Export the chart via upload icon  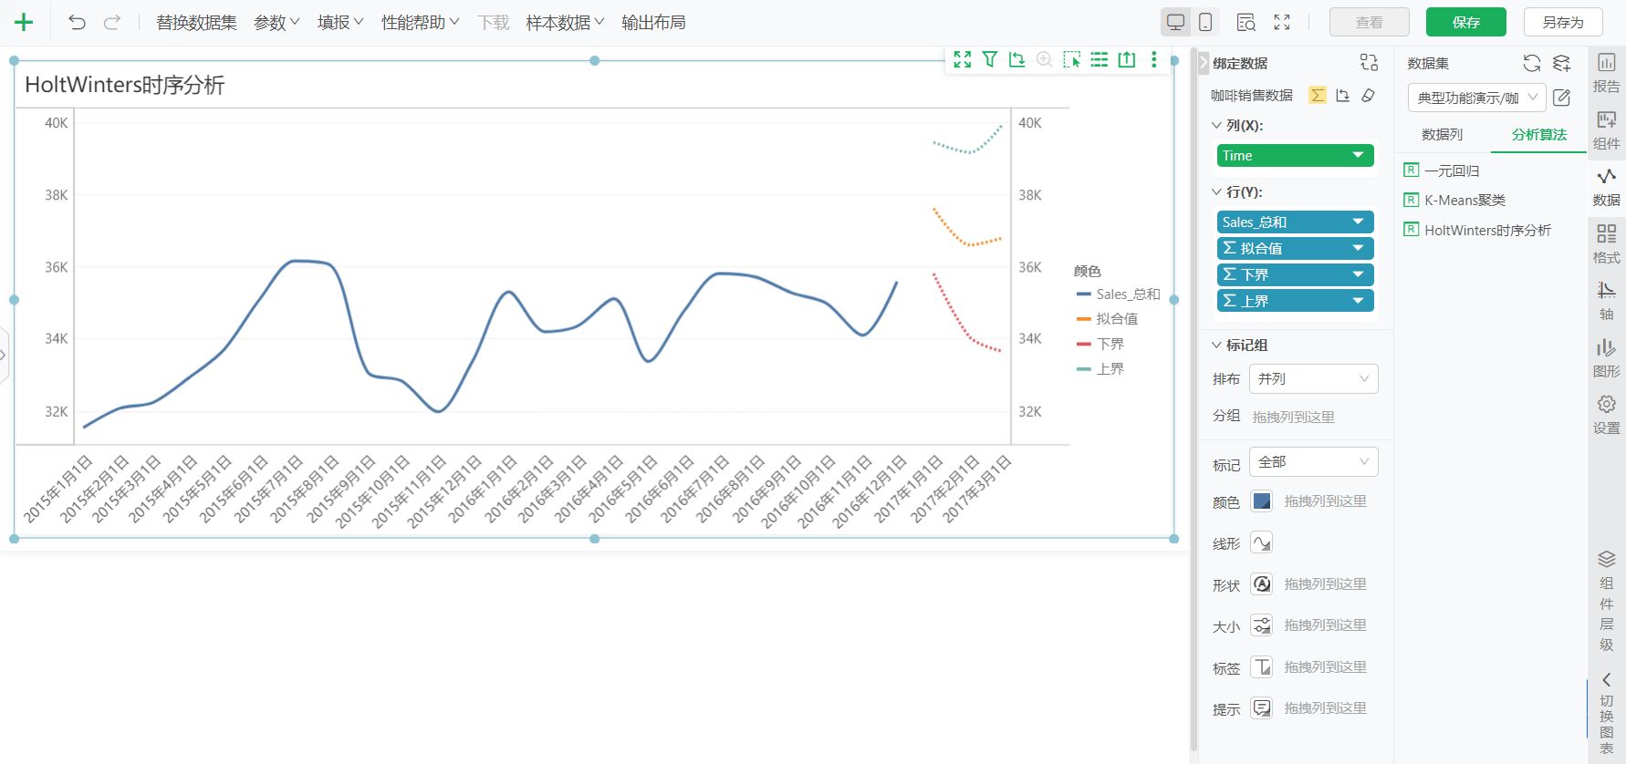(x=1127, y=59)
